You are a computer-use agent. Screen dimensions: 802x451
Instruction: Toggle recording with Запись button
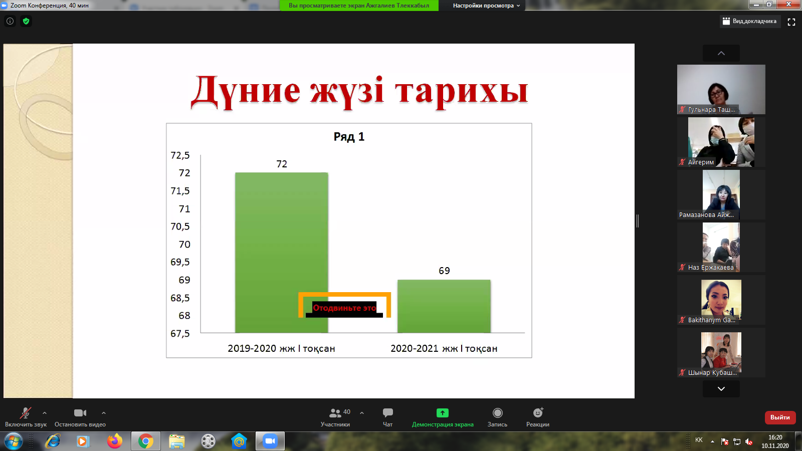click(x=497, y=416)
